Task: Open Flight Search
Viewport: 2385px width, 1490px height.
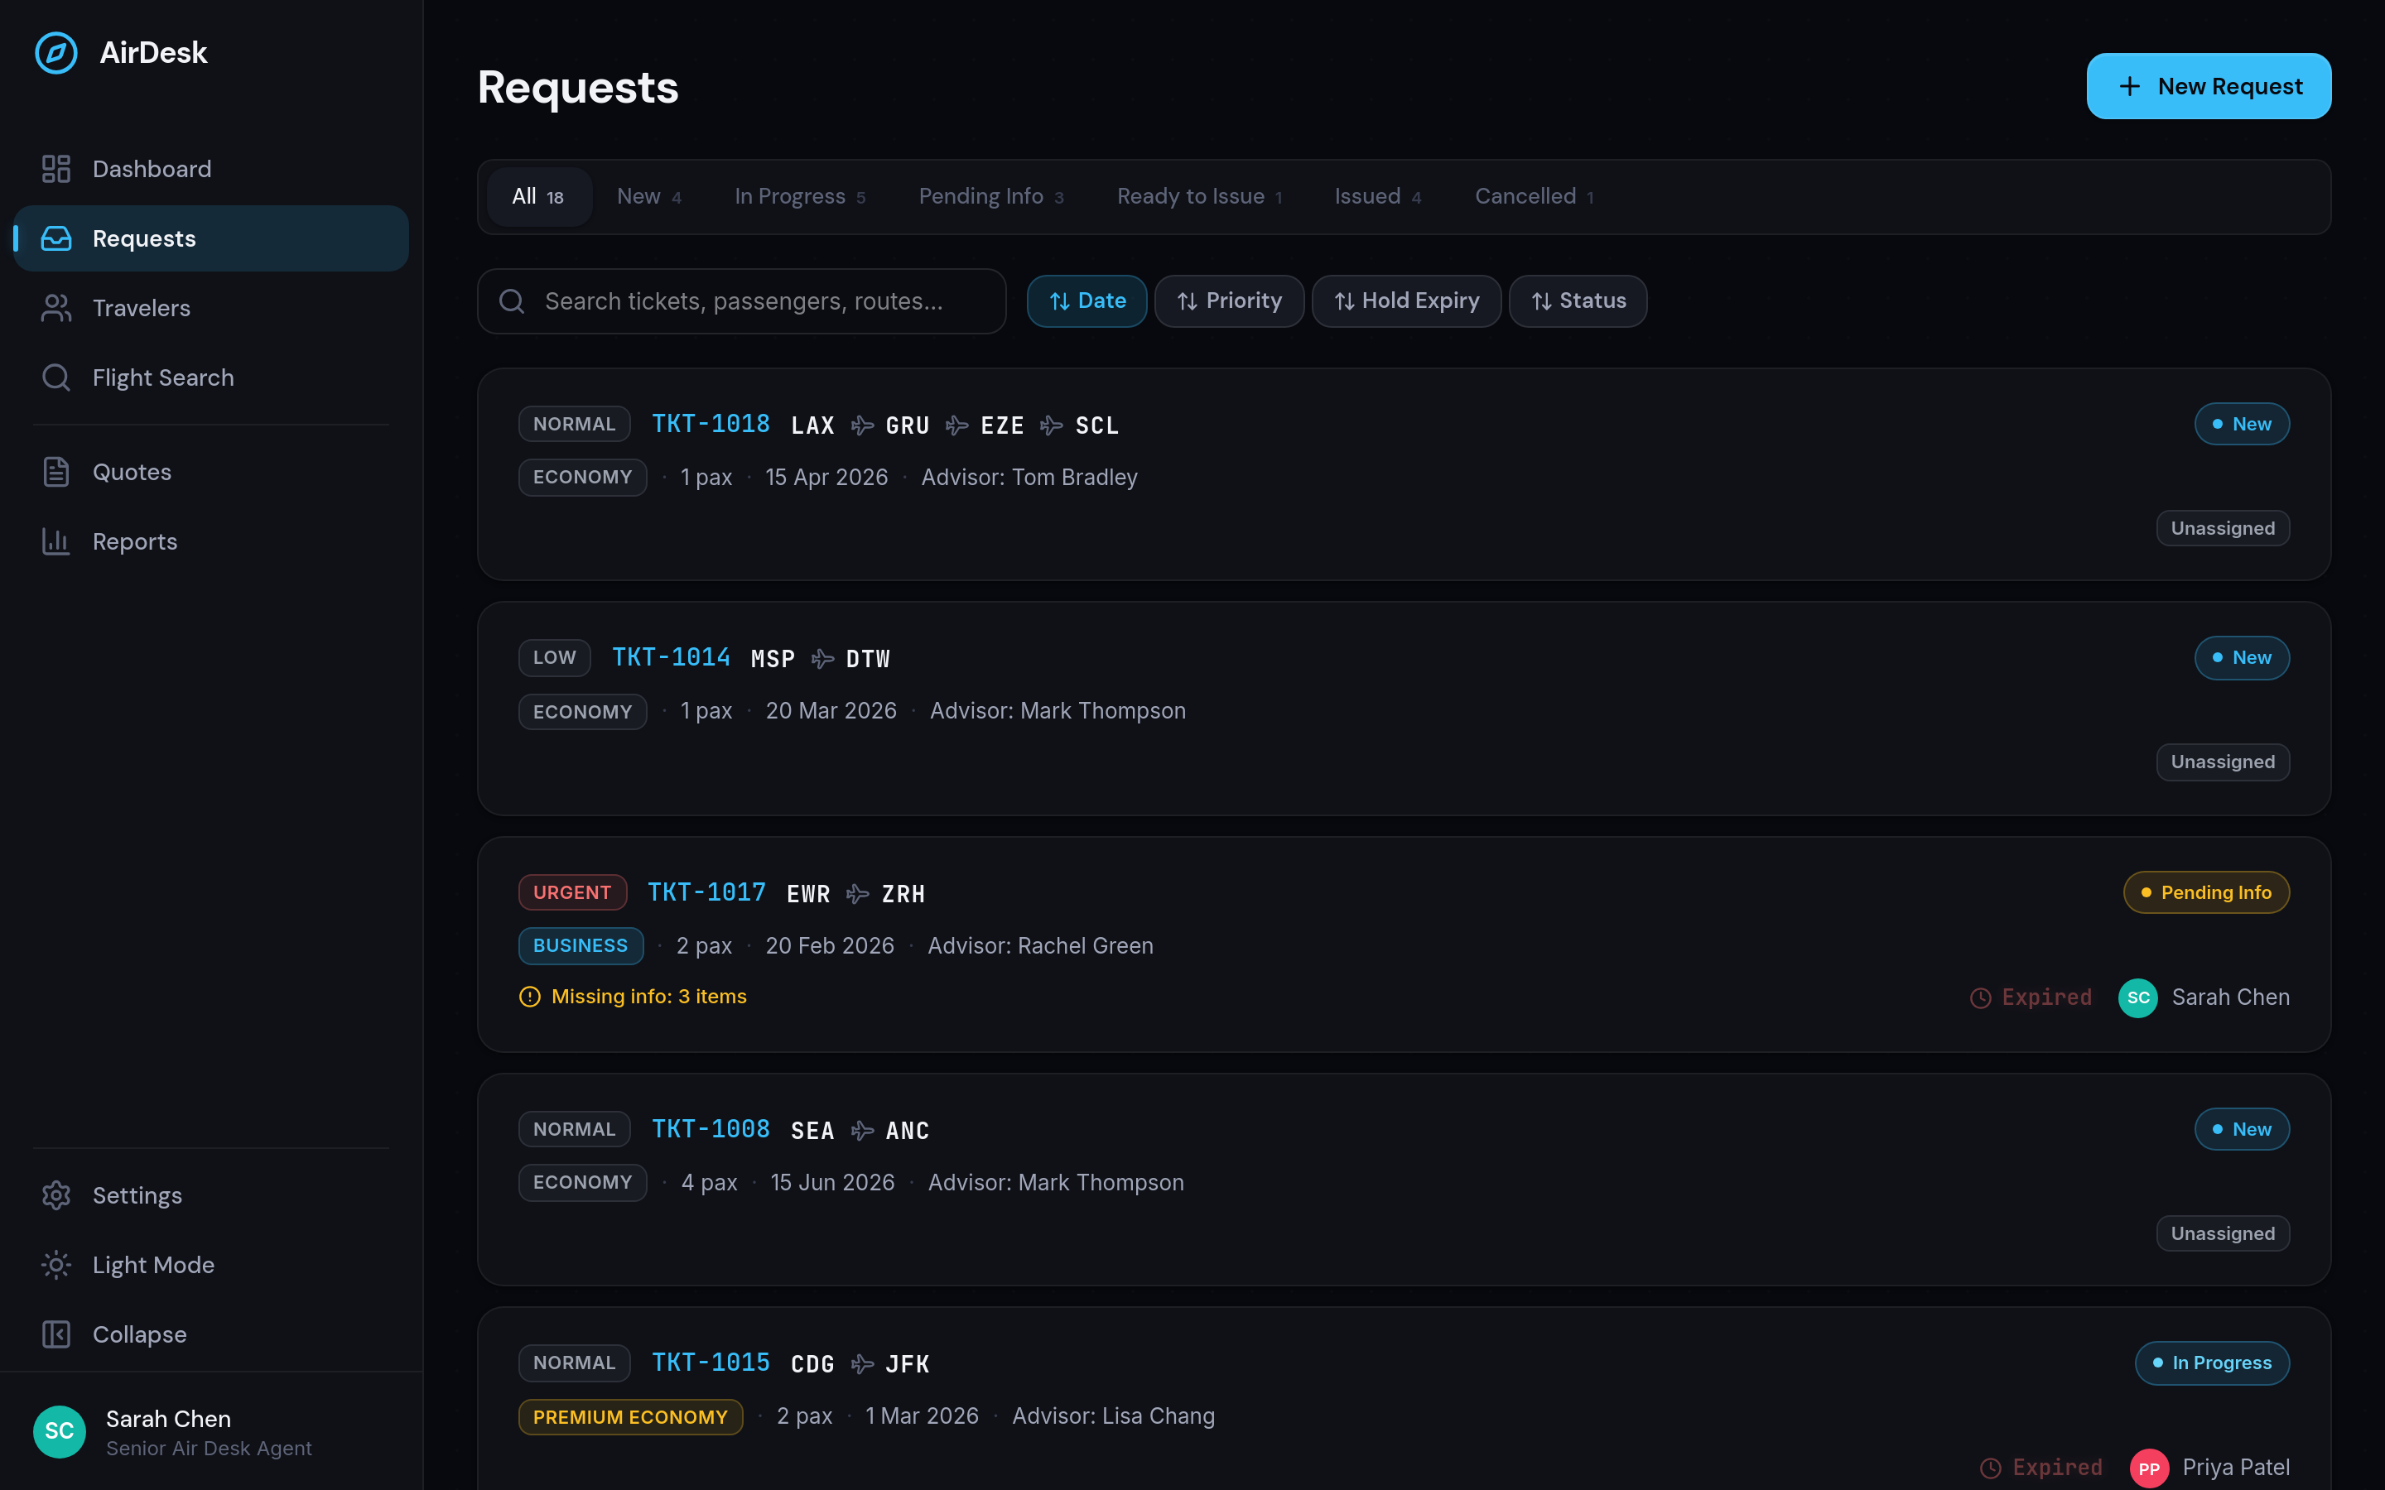Action: pos(164,377)
